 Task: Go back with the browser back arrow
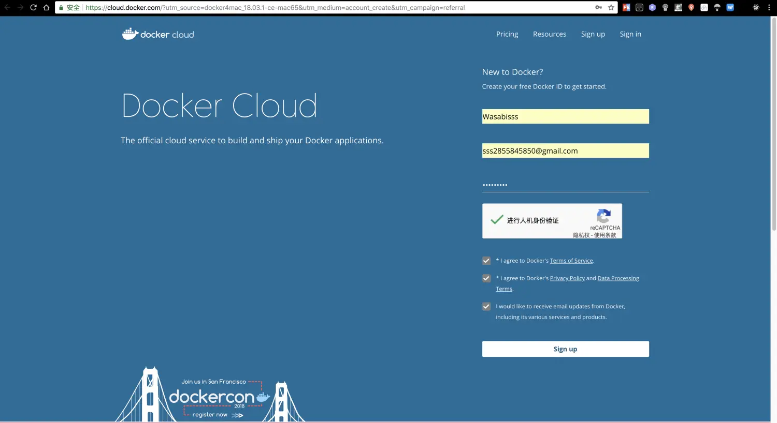tap(7, 7)
